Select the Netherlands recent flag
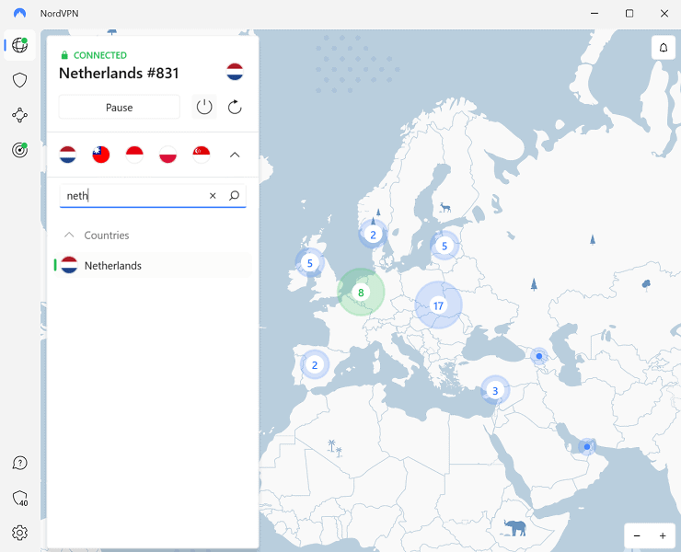Screen dimensions: 681x552 tap(68, 155)
